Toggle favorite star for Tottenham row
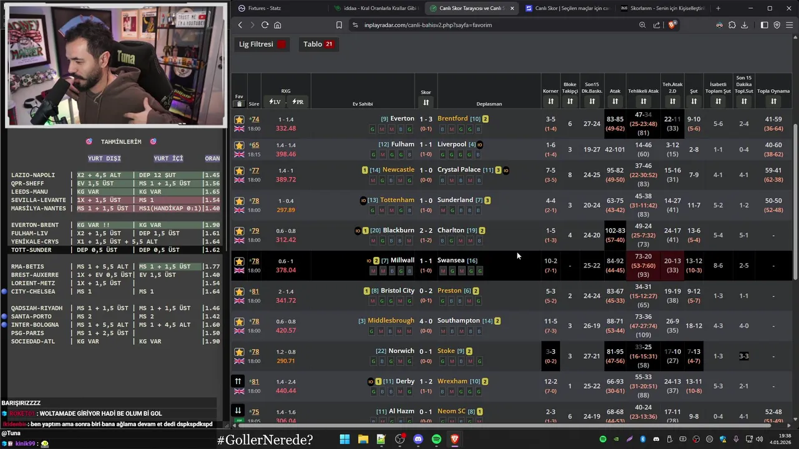This screenshot has width=799, height=449. 239,201
